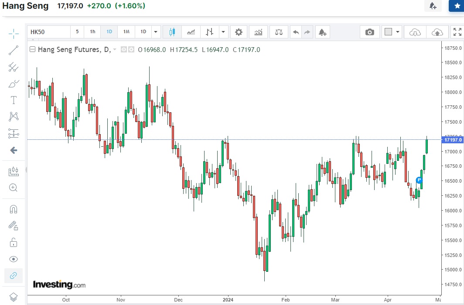Expand the time interval dropdown arrow

coord(156,32)
